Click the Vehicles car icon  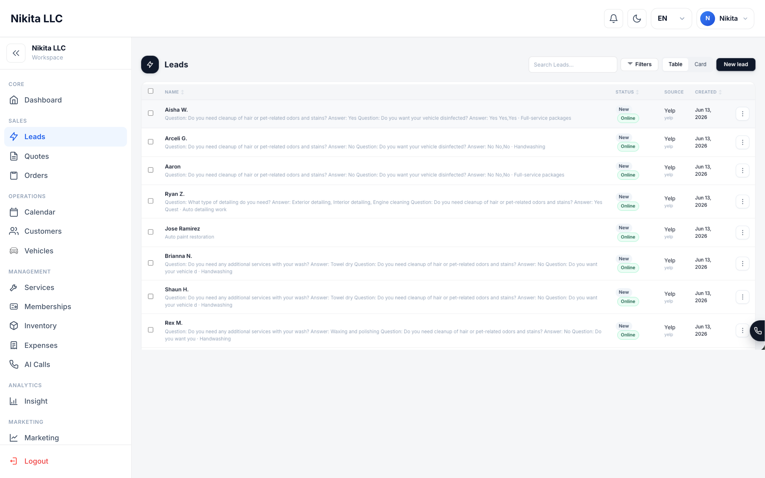[14, 251]
